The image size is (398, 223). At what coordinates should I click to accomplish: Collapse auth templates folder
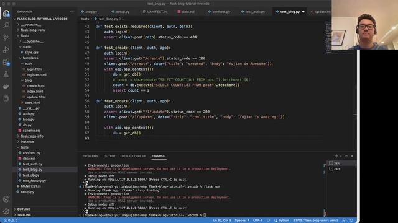28,64
